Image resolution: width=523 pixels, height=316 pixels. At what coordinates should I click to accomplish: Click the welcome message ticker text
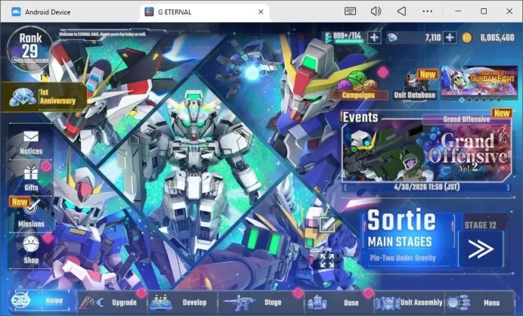102,34
